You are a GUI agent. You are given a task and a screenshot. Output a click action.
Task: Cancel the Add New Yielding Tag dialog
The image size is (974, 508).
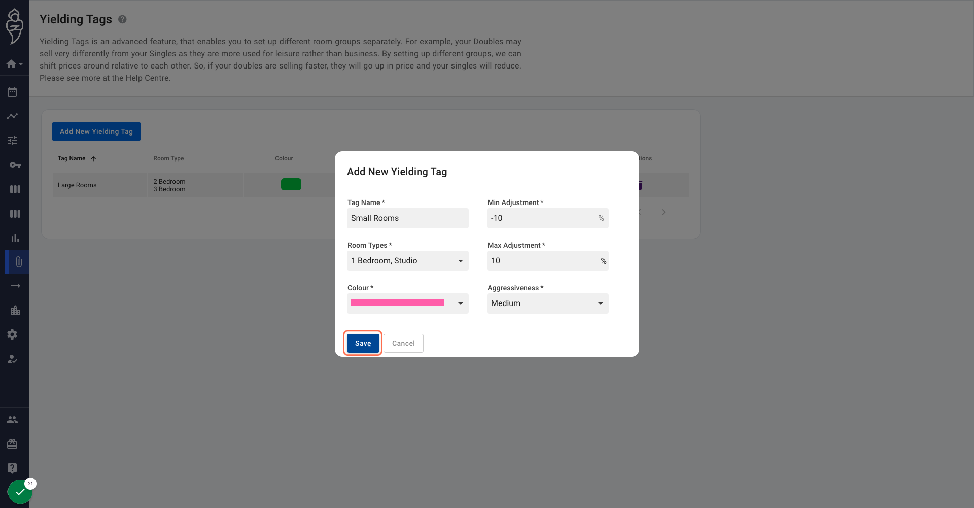tap(403, 344)
